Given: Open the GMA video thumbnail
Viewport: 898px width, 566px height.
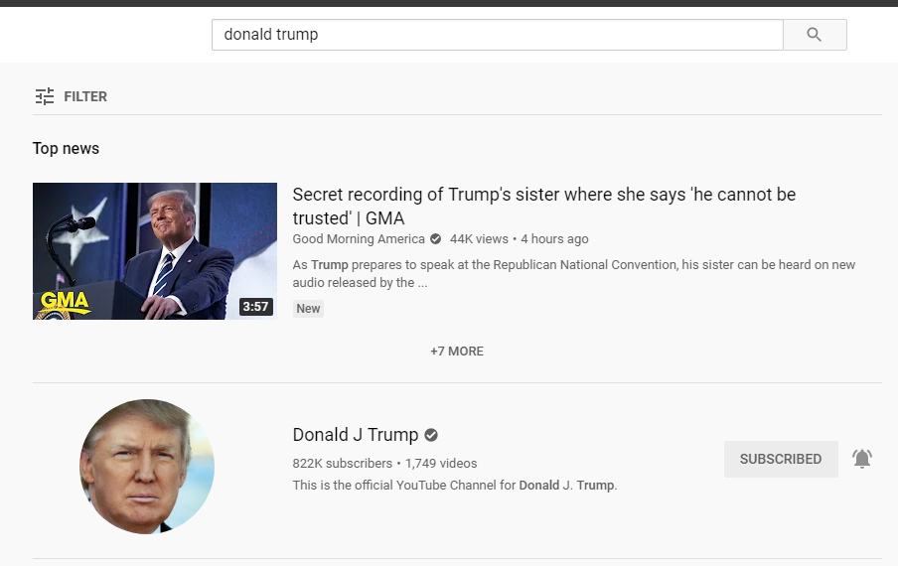Looking at the screenshot, I should (x=155, y=251).
